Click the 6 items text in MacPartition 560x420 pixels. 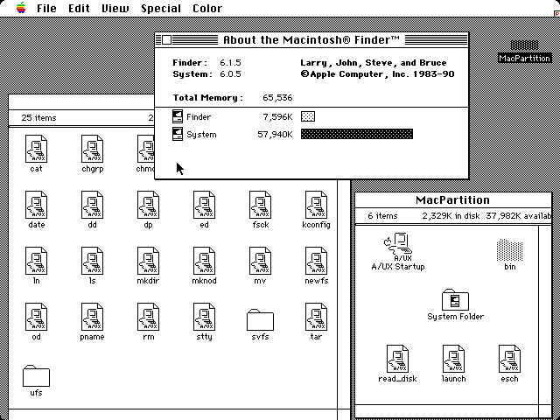tap(382, 216)
